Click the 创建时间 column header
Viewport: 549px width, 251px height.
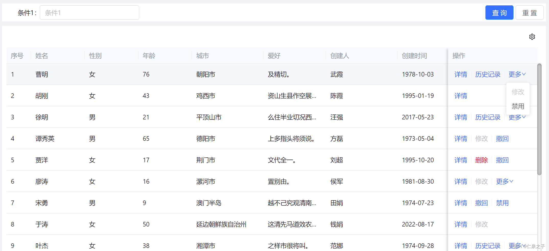[414, 56]
